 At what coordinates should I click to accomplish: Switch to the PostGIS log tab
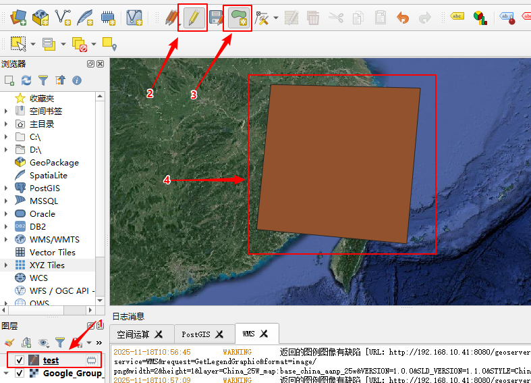(196, 334)
